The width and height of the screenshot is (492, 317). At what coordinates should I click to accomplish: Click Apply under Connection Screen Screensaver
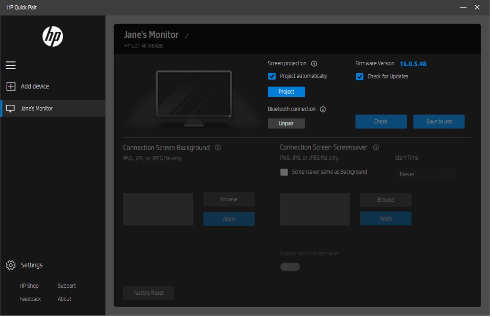pyautogui.click(x=386, y=219)
